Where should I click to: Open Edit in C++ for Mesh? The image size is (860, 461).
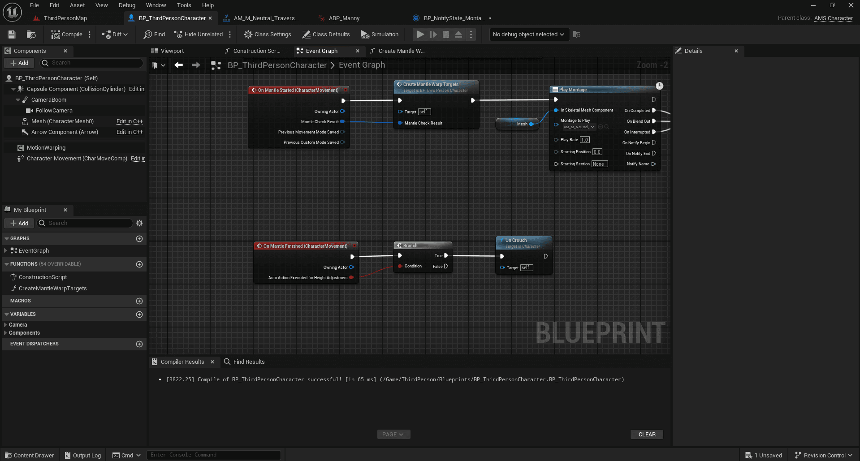[130, 121]
